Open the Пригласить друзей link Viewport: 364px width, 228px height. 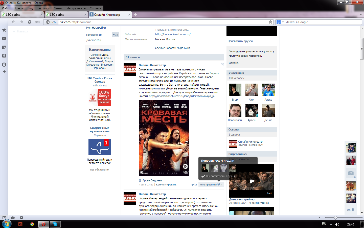coord(240,41)
